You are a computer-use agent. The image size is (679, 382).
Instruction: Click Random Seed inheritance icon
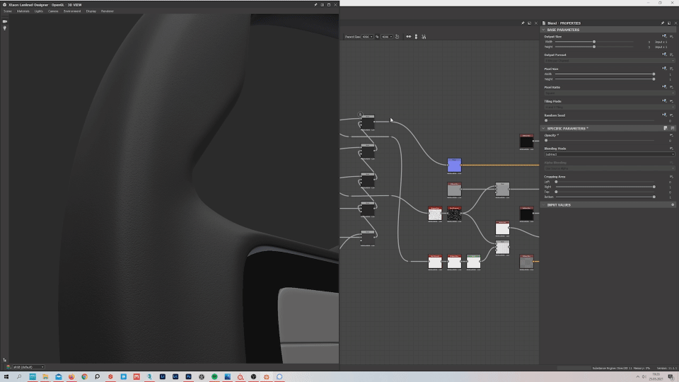(x=664, y=115)
